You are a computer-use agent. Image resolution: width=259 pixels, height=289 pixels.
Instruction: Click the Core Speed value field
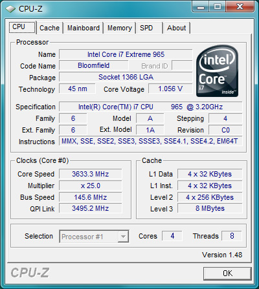click(91, 174)
